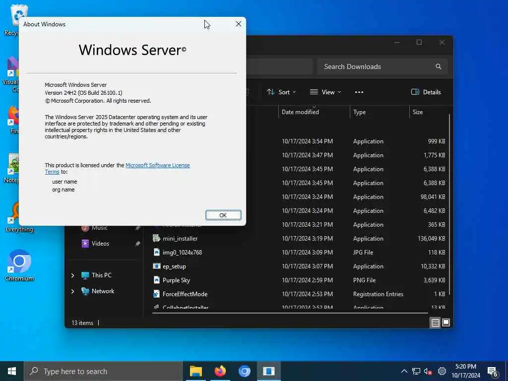The image size is (508, 381).
Task: Select Videos in the navigation pane
Action: (x=100, y=243)
